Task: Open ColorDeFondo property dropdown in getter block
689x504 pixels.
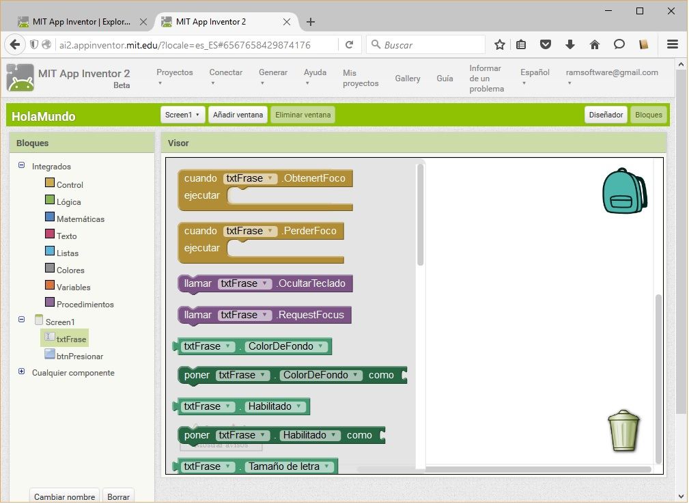Action: [320, 346]
